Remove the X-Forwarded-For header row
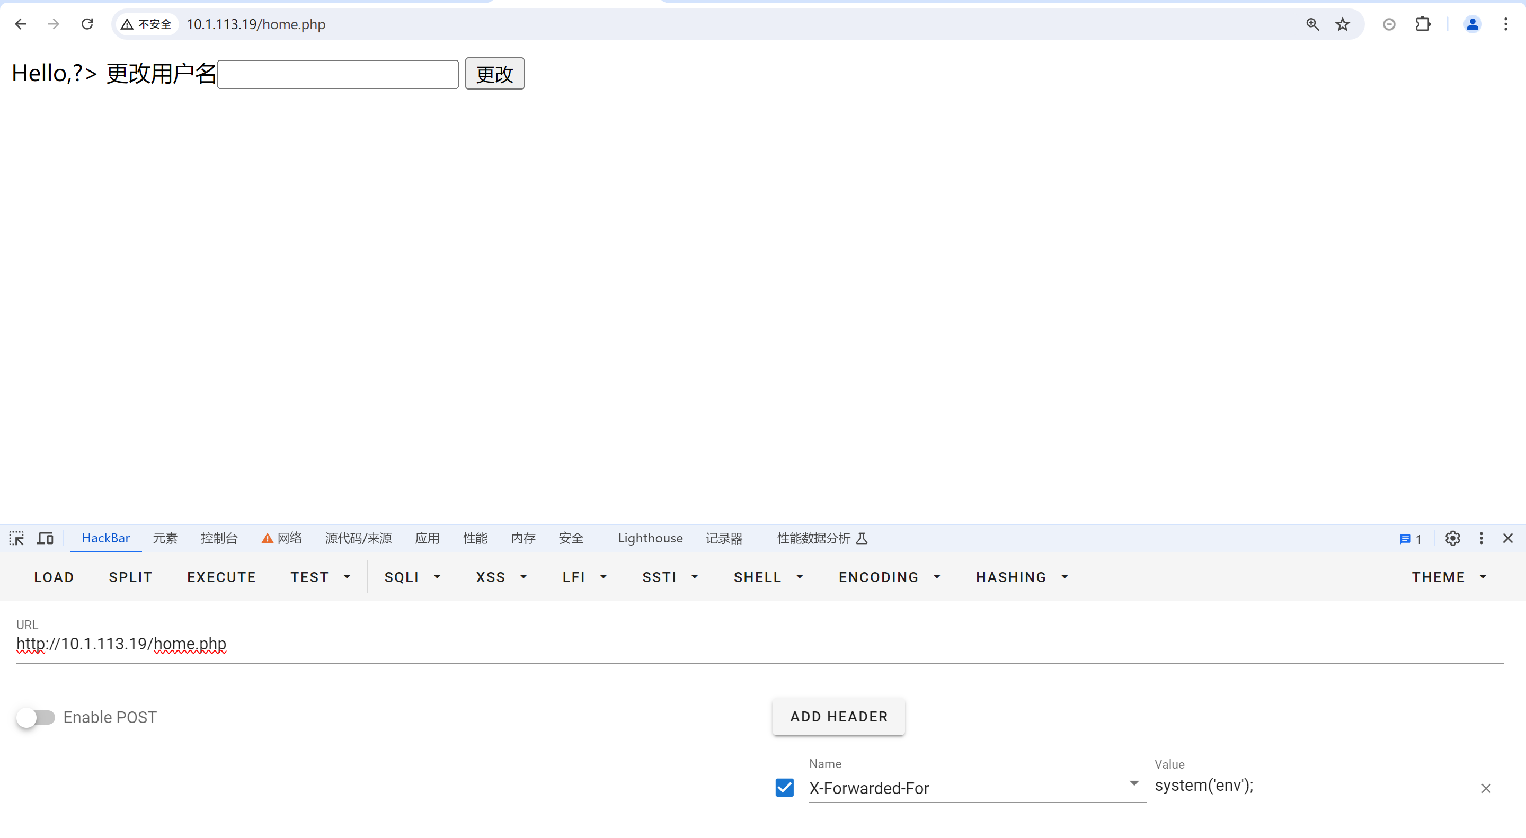Image resolution: width=1526 pixels, height=838 pixels. tap(1486, 788)
